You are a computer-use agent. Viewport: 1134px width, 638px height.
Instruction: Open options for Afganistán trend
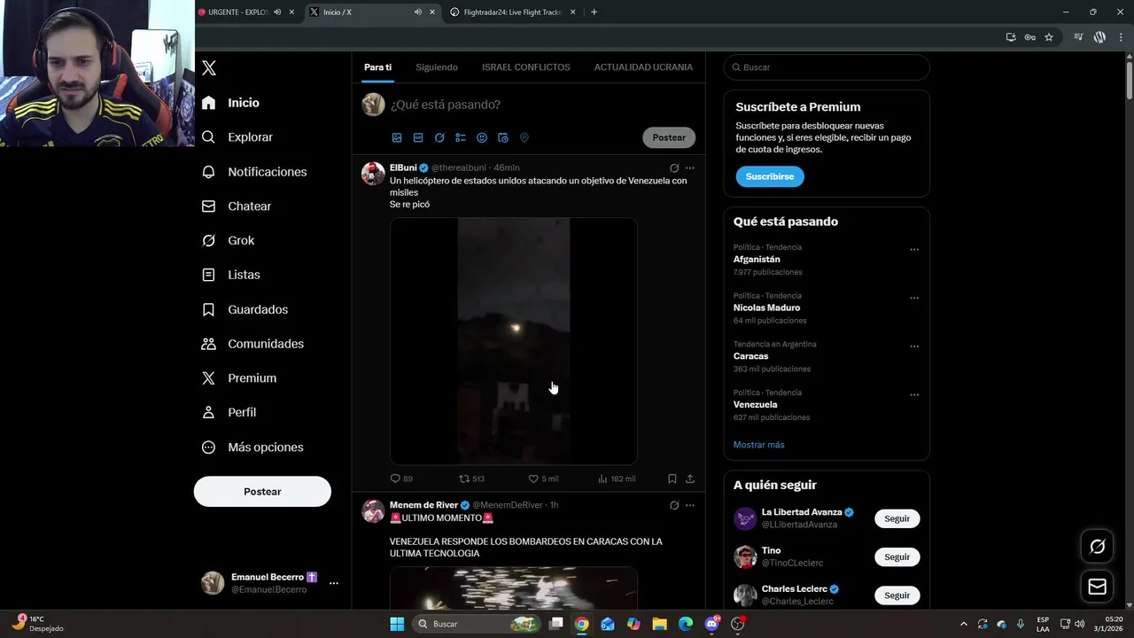click(x=914, y=250)
